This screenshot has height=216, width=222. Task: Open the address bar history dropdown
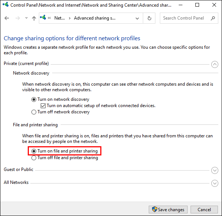137,18
